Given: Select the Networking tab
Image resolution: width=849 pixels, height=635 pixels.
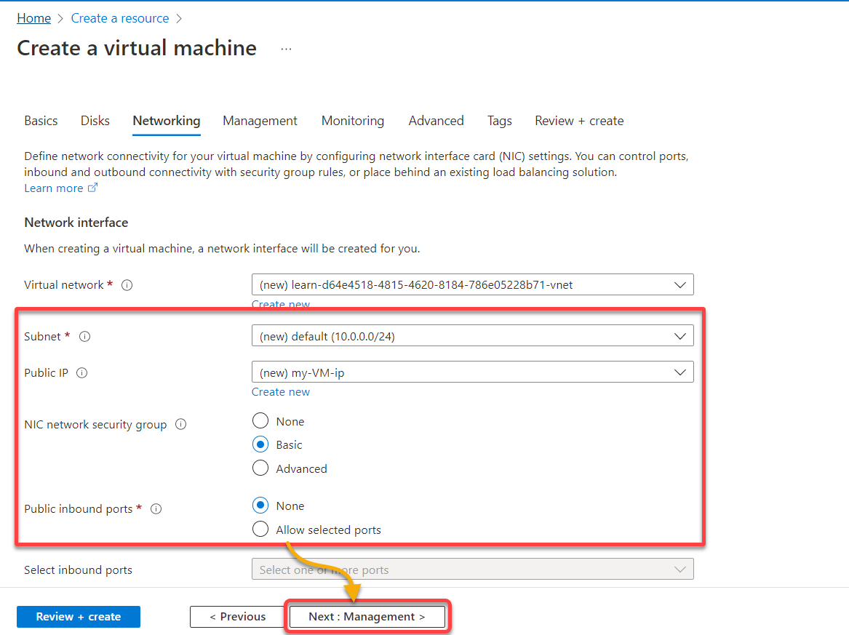Looking at the screenshot, I should [166, 121].
